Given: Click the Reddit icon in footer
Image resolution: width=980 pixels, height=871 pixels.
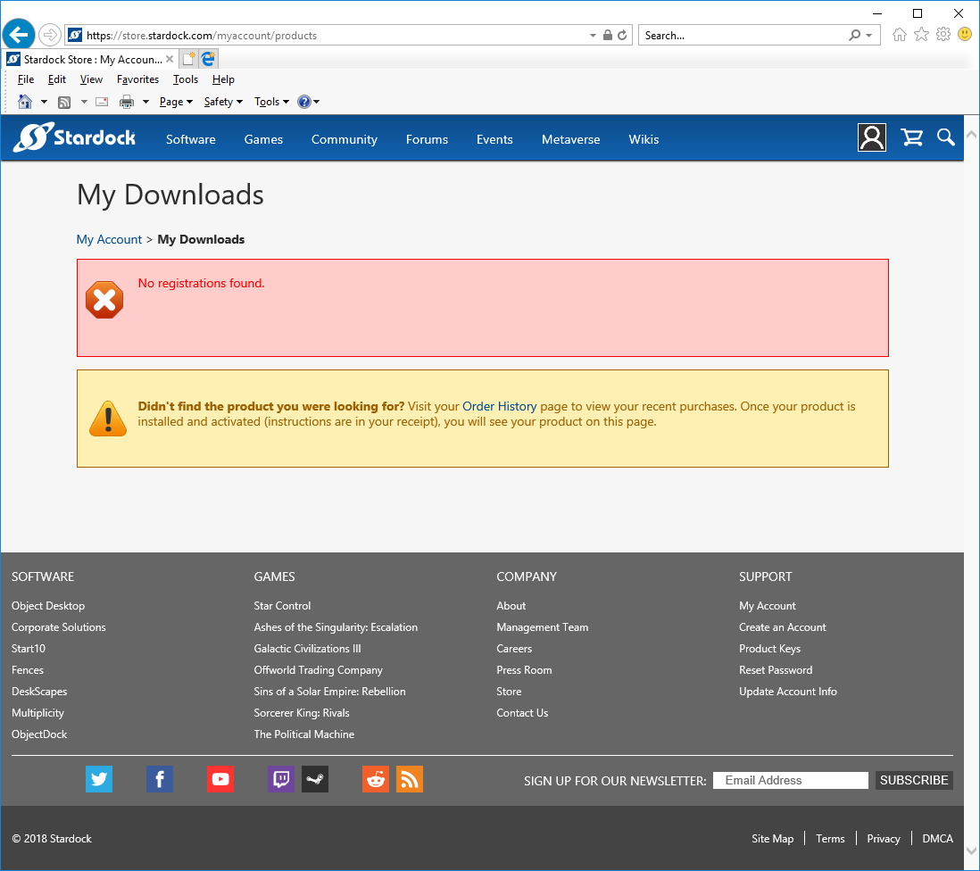Looking at the screenshot, I should [376, 779].
